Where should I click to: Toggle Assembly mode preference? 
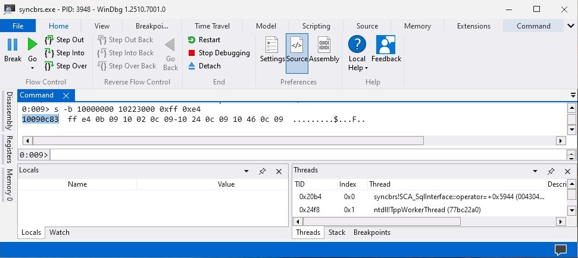click(324, 50)
